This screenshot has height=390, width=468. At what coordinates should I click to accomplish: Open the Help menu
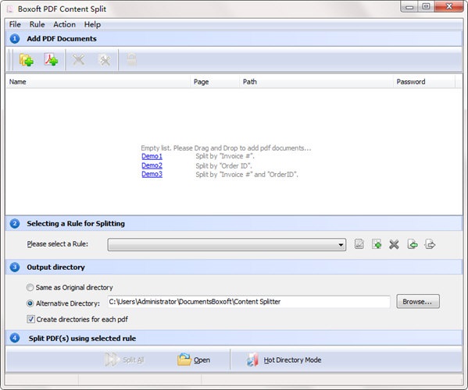click(92, 24)
